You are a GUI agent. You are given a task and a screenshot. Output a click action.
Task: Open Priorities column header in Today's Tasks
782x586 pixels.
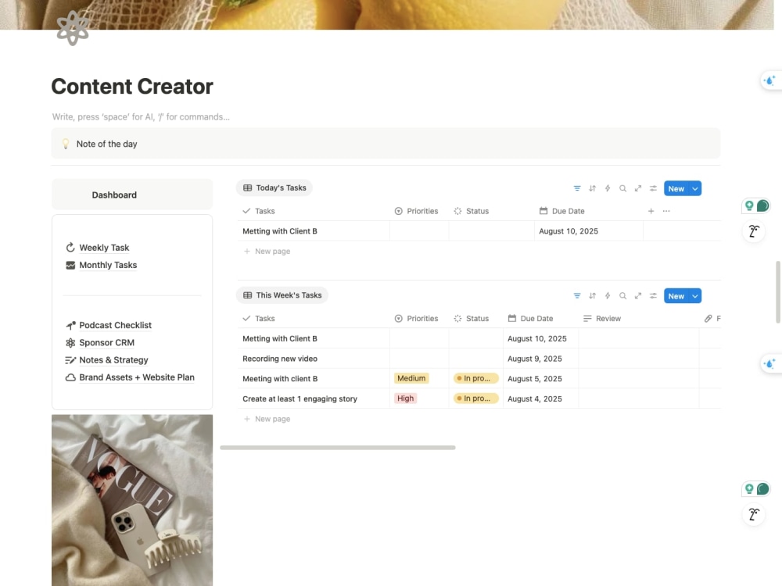(416, 211)
